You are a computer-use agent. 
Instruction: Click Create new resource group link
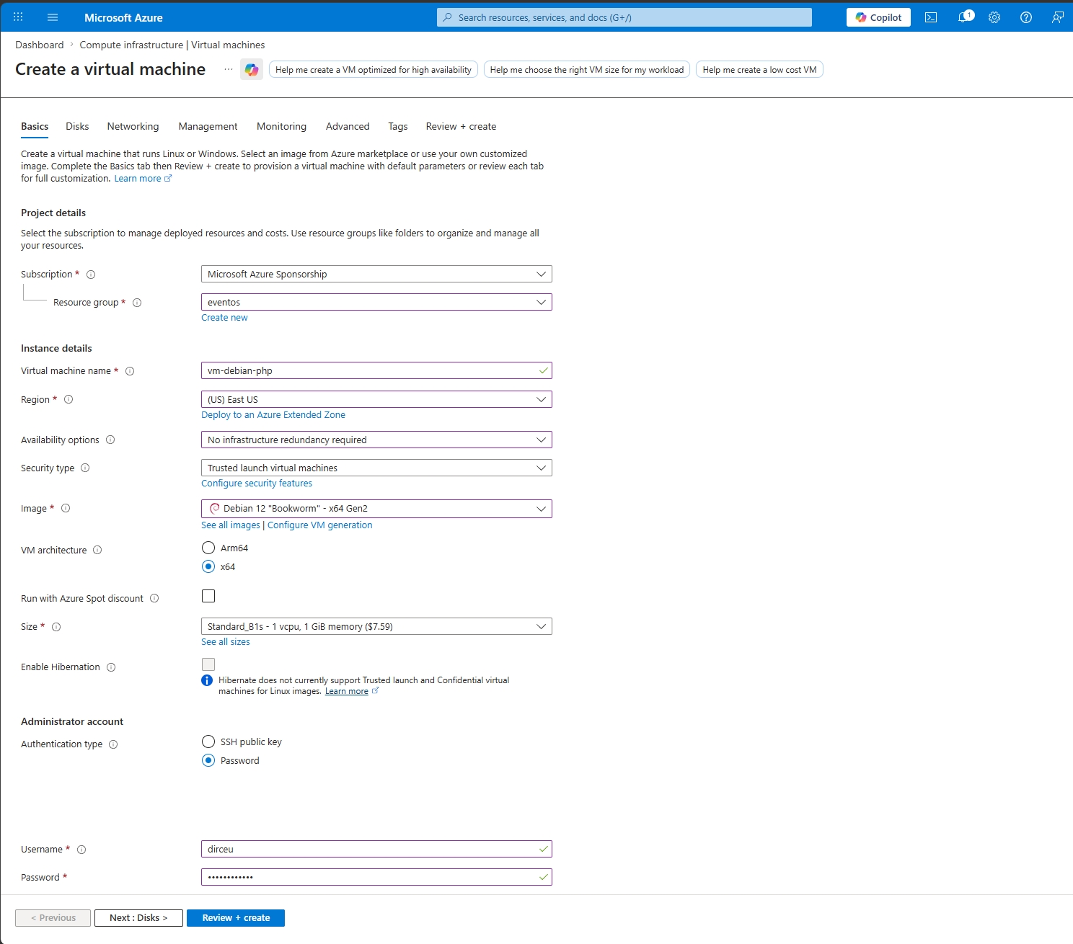[x=224, y=318]
